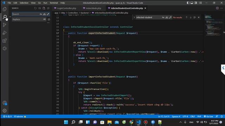This screenshot has height=126, width=225.
Task: Open the Selection menu
Action: [24, 3]
